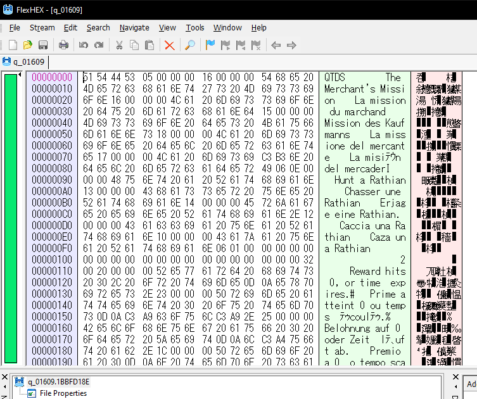Go to previous bookmark flag icon

240,45
